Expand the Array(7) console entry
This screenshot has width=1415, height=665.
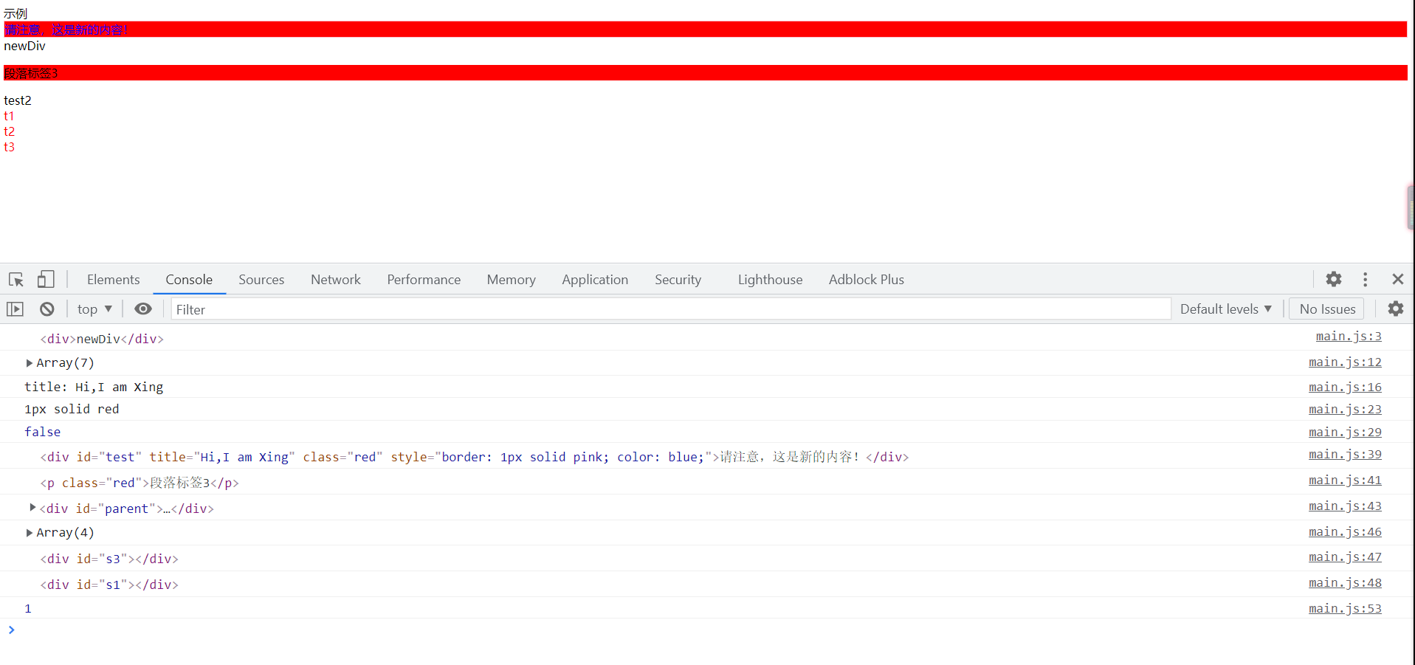[29, 362]
